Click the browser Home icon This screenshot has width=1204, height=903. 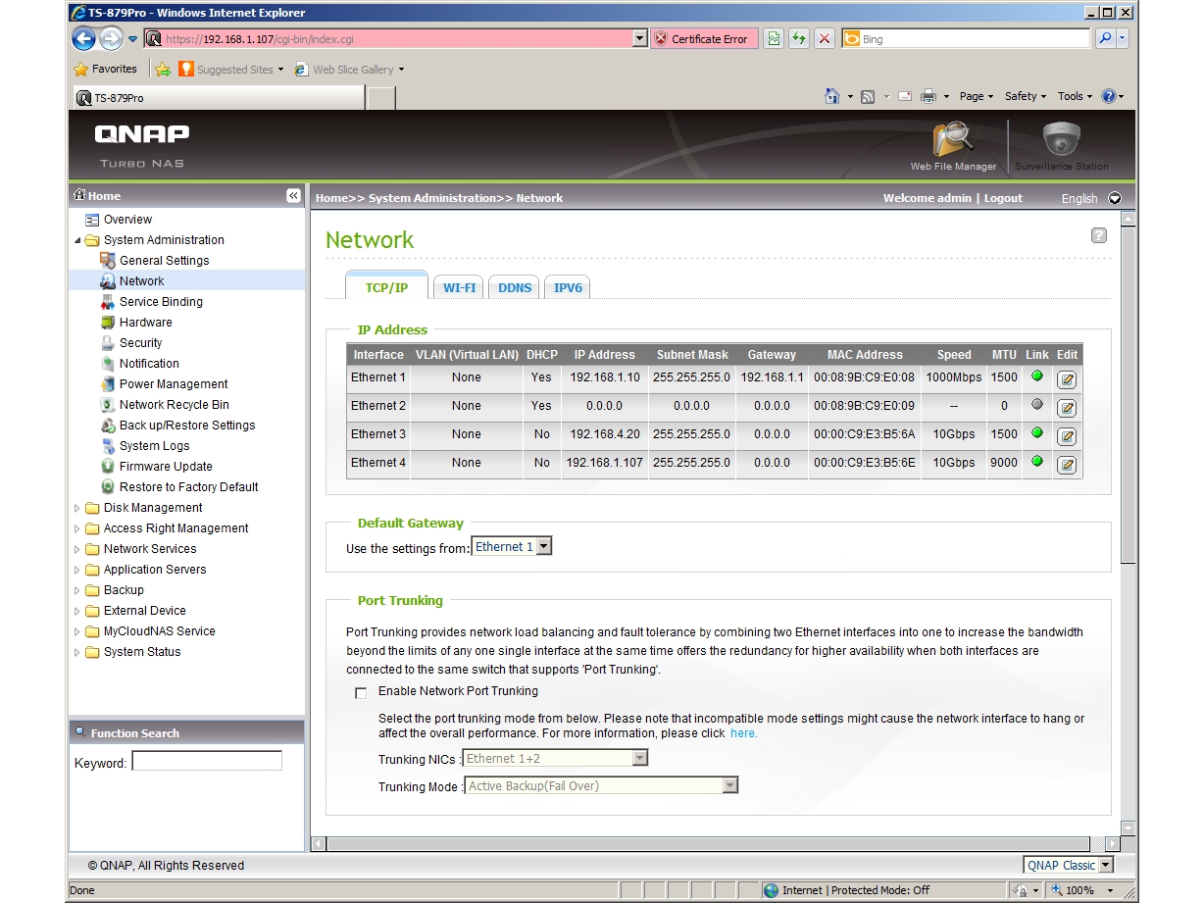(x=832, y=96)
